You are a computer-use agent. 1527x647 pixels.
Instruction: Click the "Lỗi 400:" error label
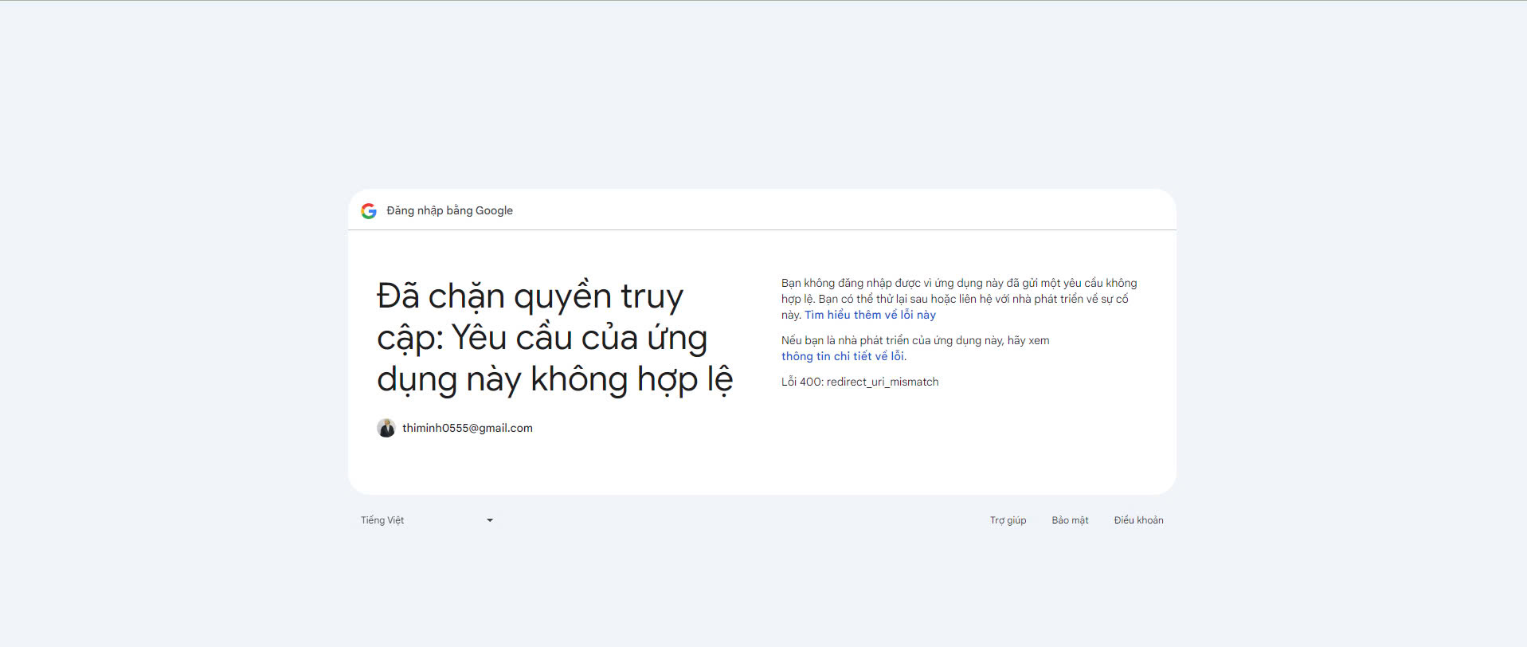(801, 382)
